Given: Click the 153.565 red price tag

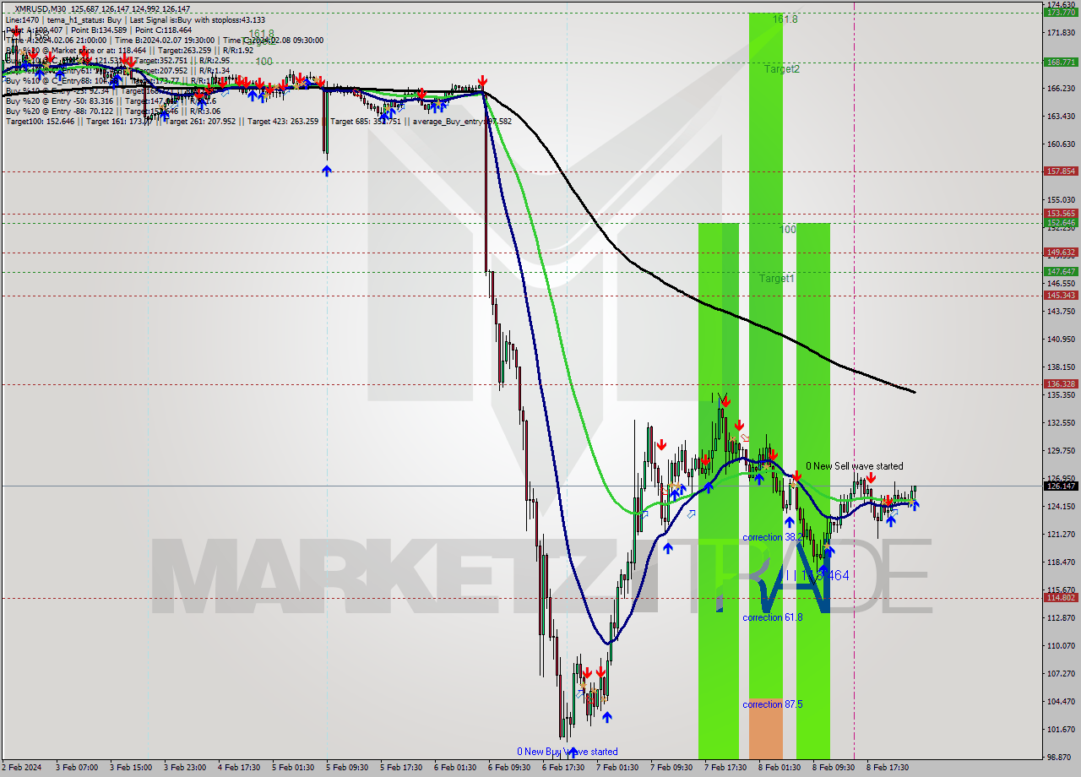Looking at the screenshot, I should click(1061, 214).
